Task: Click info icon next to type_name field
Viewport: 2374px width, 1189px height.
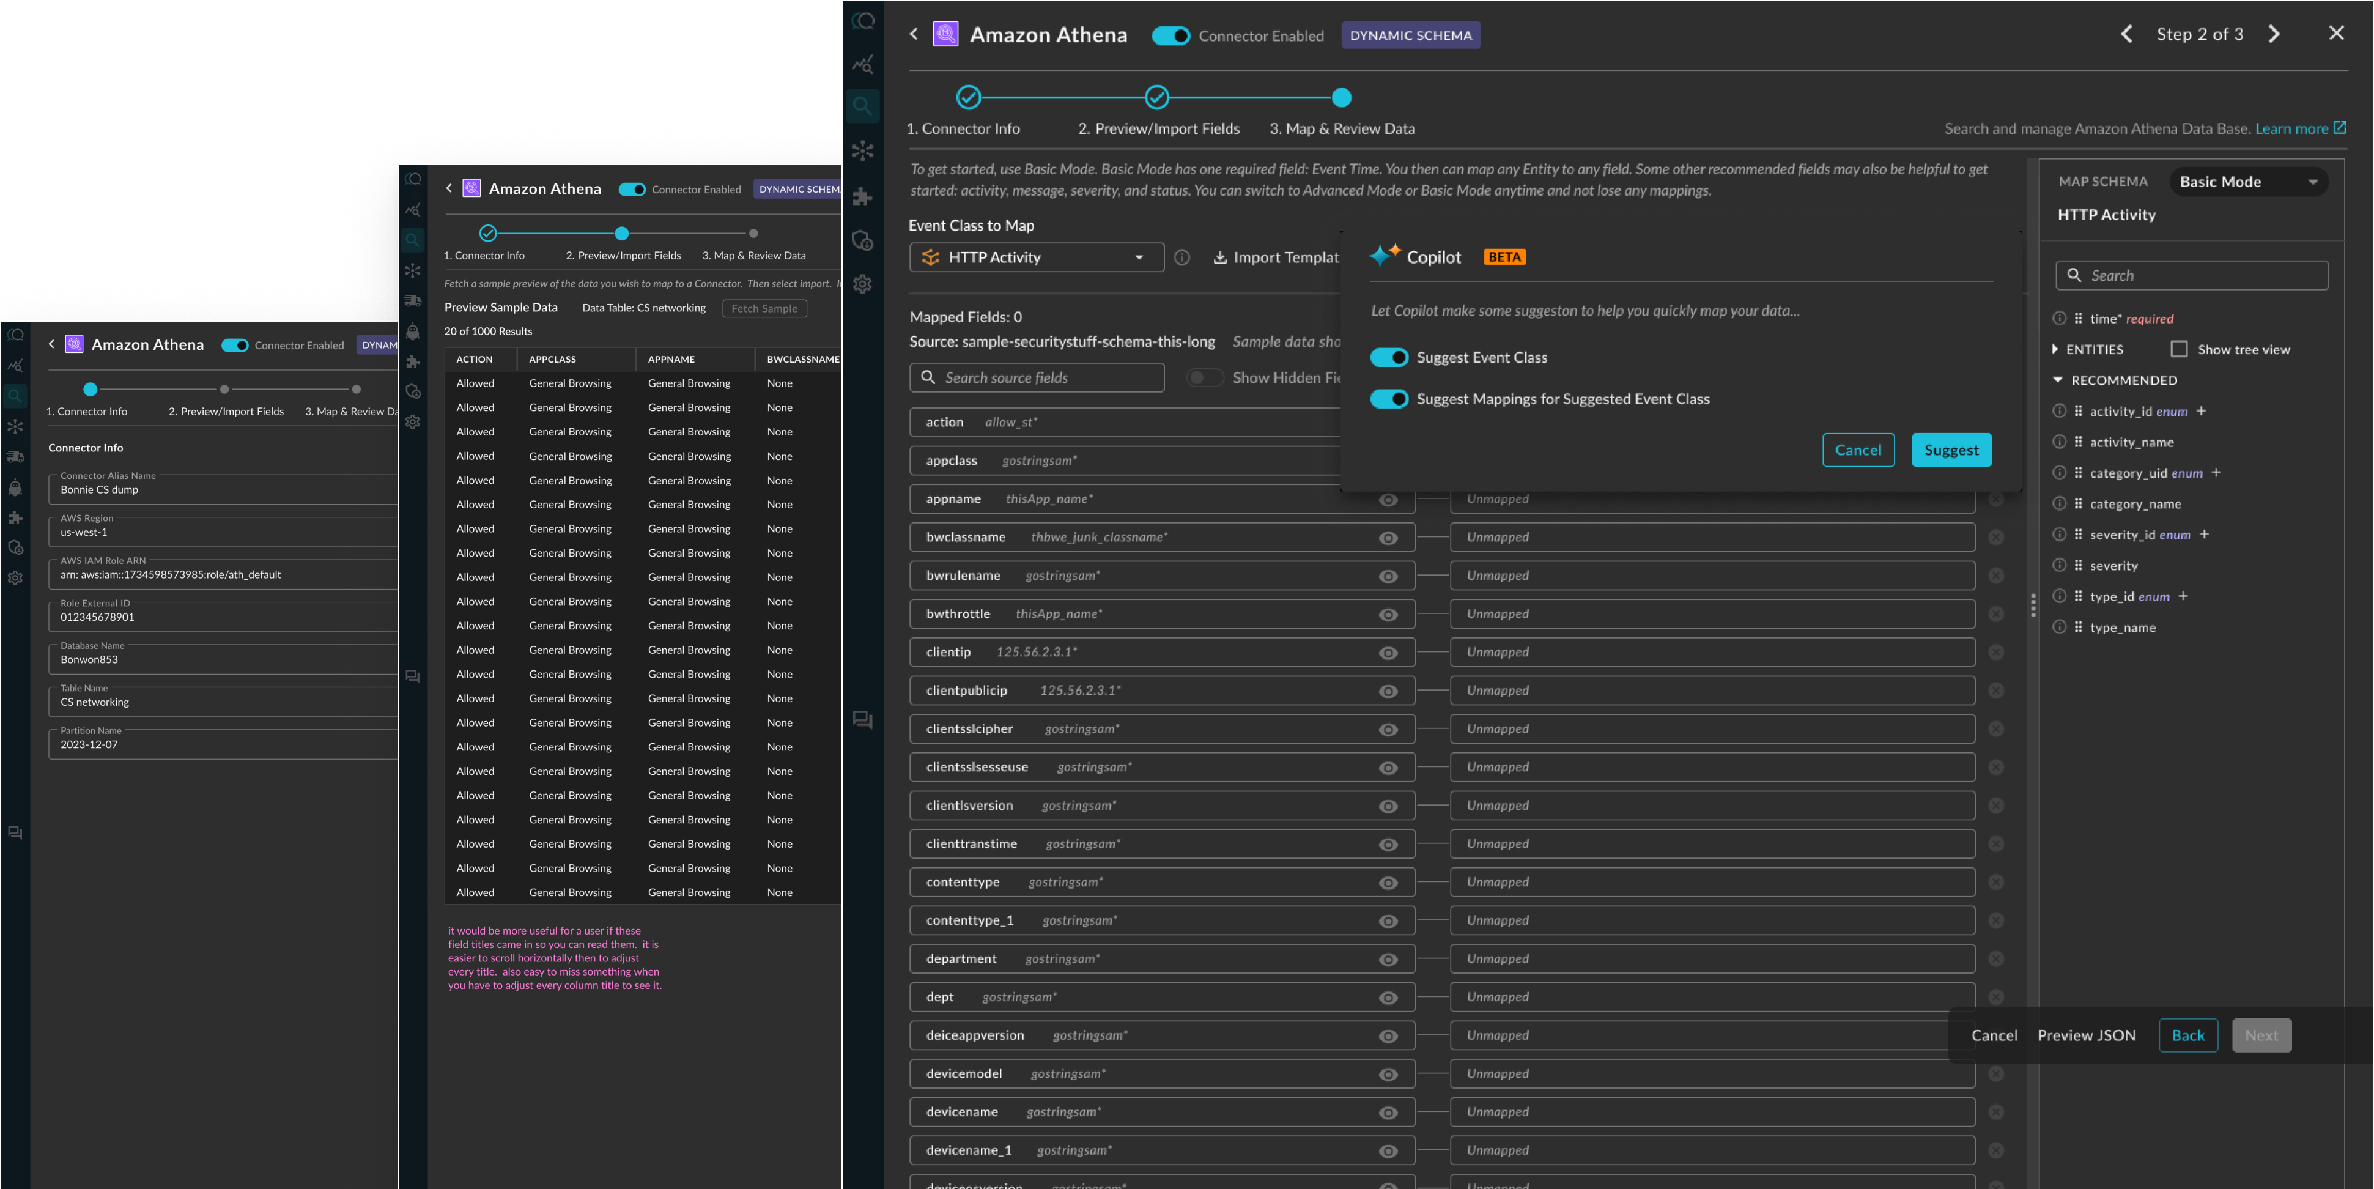Action: (2059, 627)
